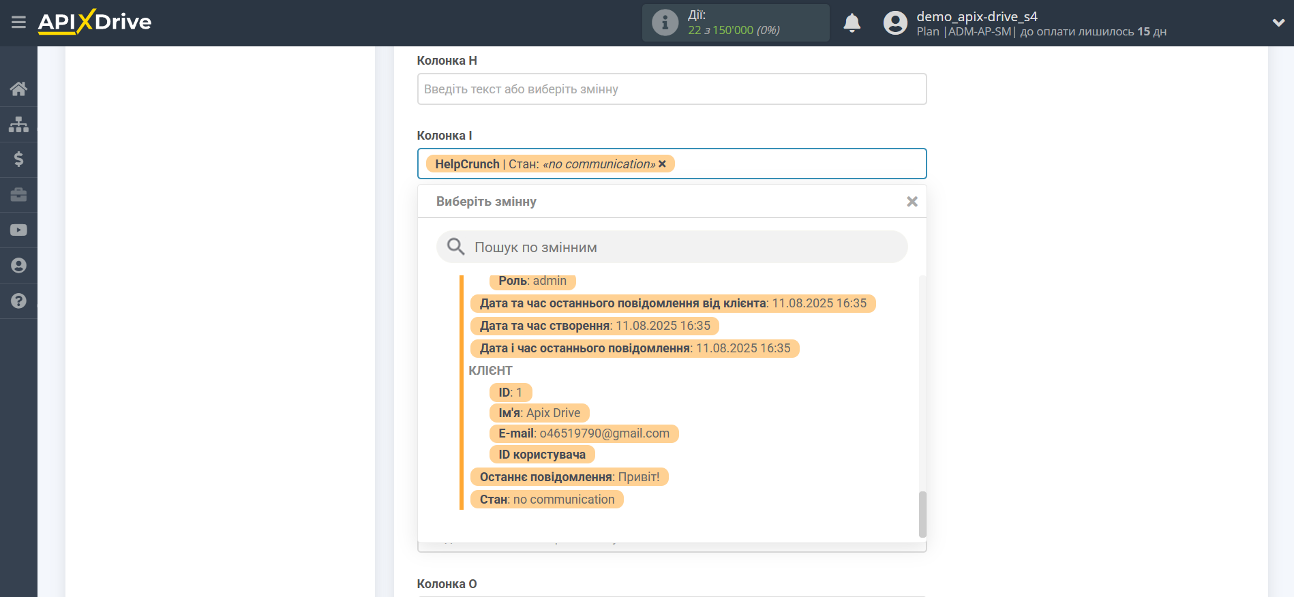The height and width of the screenshot is (597, 1294).
Task: Focus the Пошук по змінним search field
Action: 672,247
